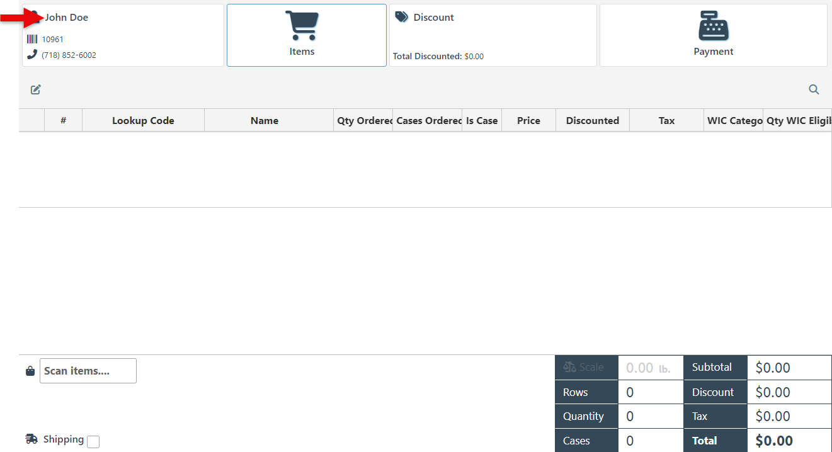
Task: Click the Discount tags icon
Action: [x=401, y=17]
